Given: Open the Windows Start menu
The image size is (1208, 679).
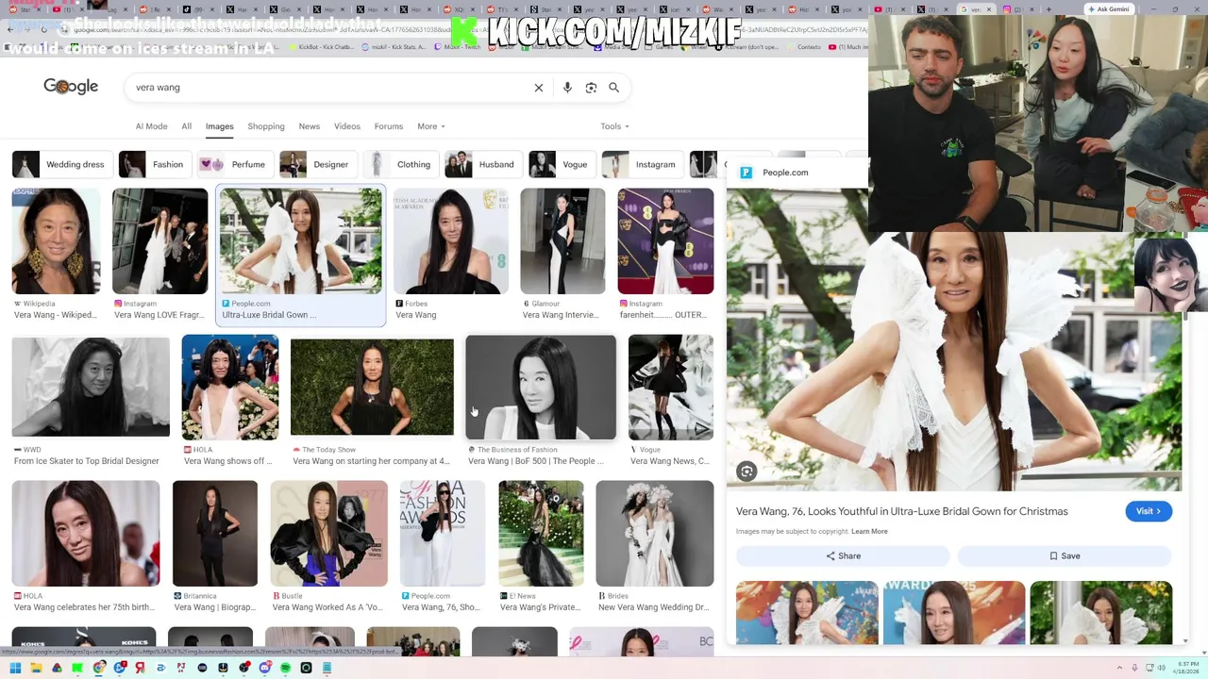Looking at the screenshot, I should (15, 668).
